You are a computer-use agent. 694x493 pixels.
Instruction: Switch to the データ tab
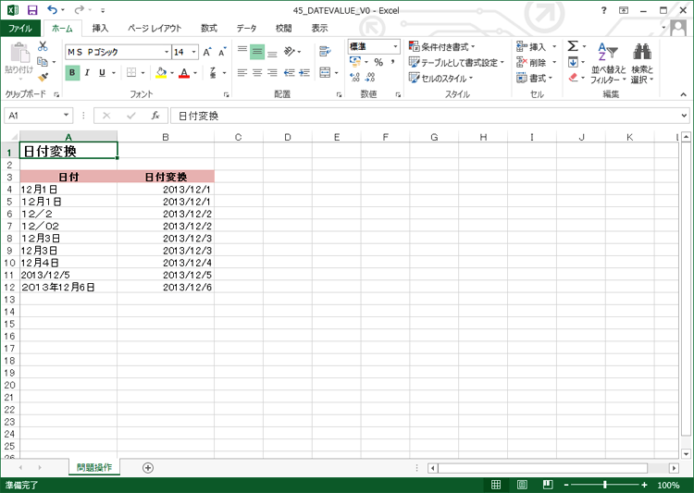246,29
